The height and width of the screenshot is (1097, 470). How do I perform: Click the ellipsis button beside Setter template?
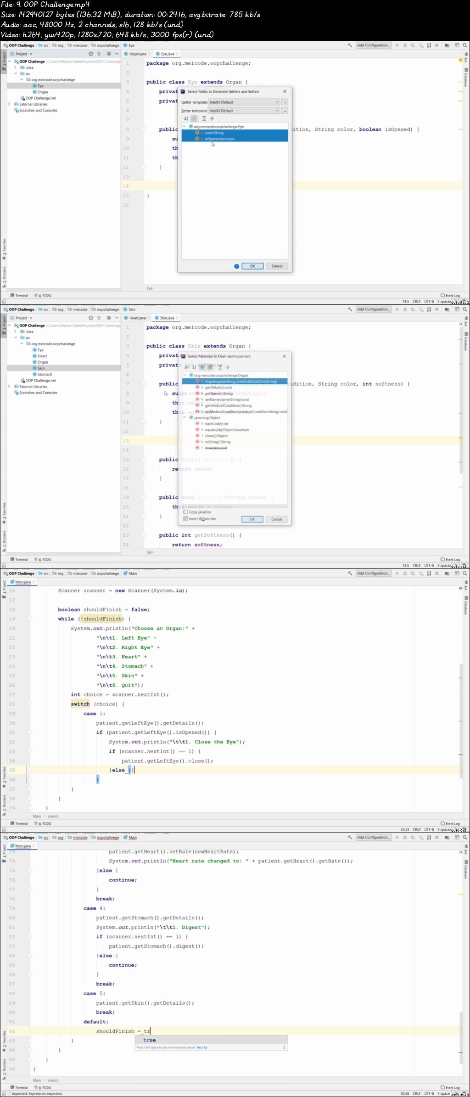[285, 111]
